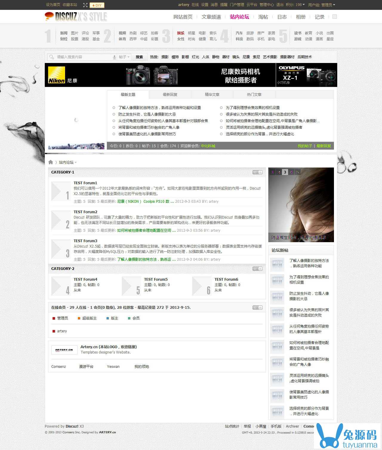The width and height of the screenshot is (382, 450).
Task: Switch to the 最新主题 tab
Action: coord(128,95)
